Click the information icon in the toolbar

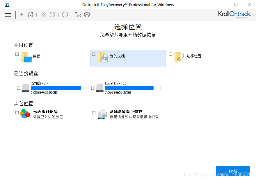pos(65,14)
